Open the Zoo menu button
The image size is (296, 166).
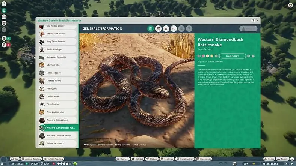[15, 159]
